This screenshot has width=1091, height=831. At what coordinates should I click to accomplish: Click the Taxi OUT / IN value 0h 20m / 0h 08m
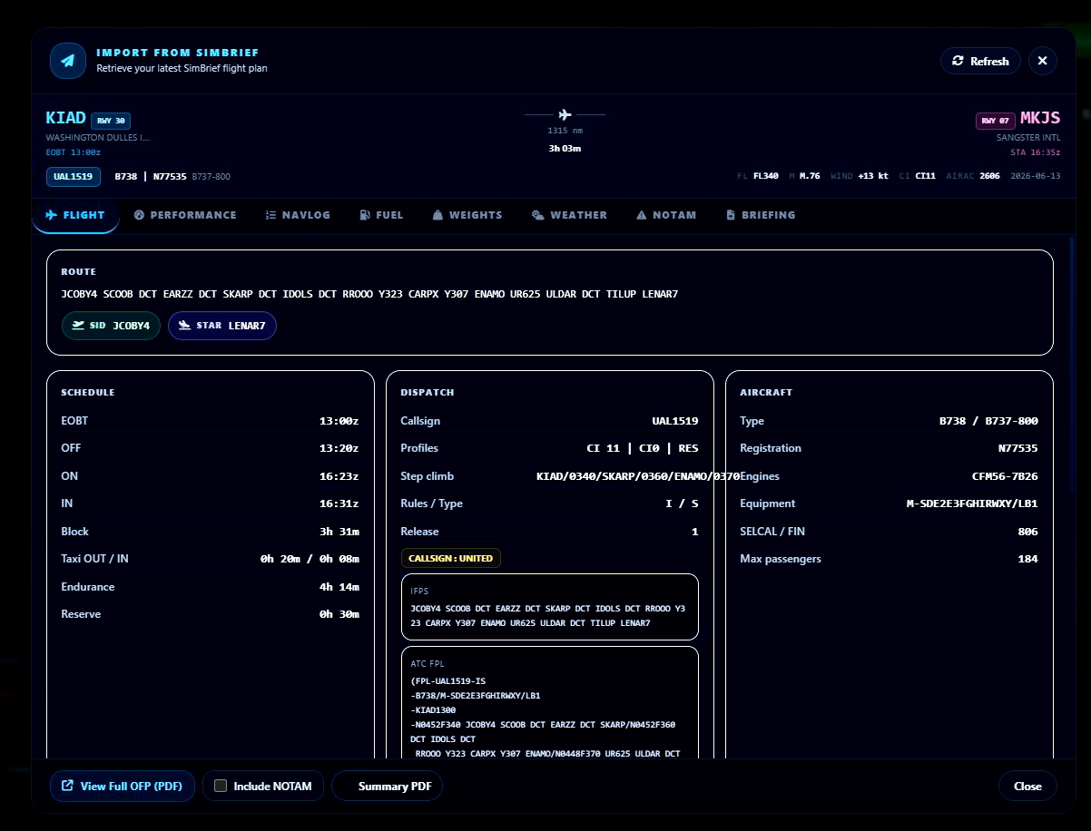coord(310,559)
